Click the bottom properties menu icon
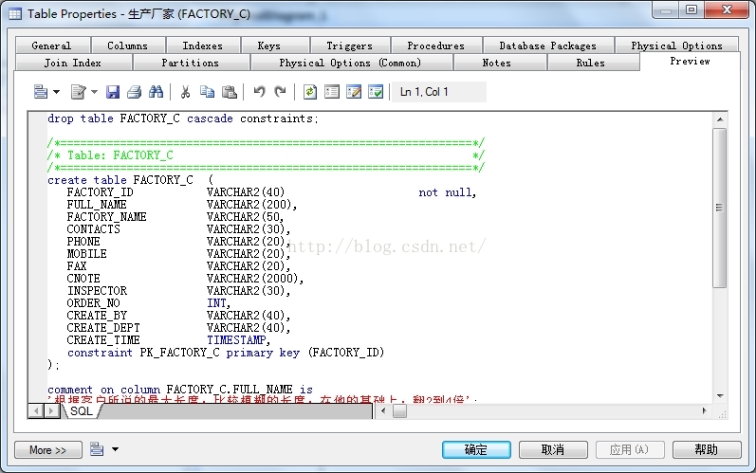 [x=97, y=449]
